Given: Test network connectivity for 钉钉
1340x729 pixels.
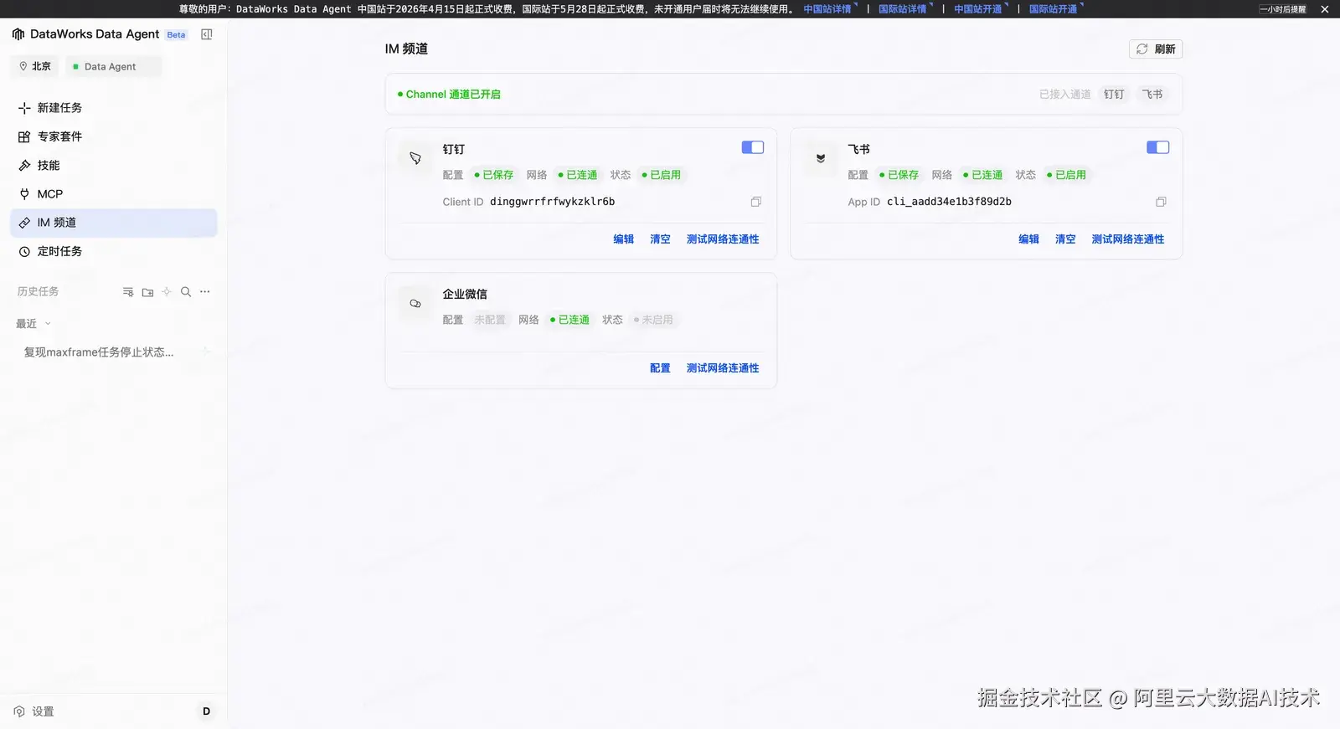Looking at the screenshot, I should (x=723, y=239).
